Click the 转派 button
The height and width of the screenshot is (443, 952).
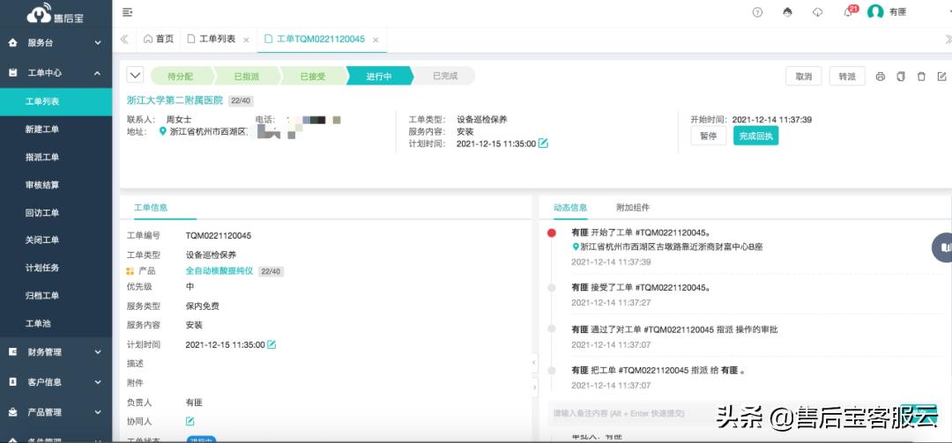[x=847, y=77]
